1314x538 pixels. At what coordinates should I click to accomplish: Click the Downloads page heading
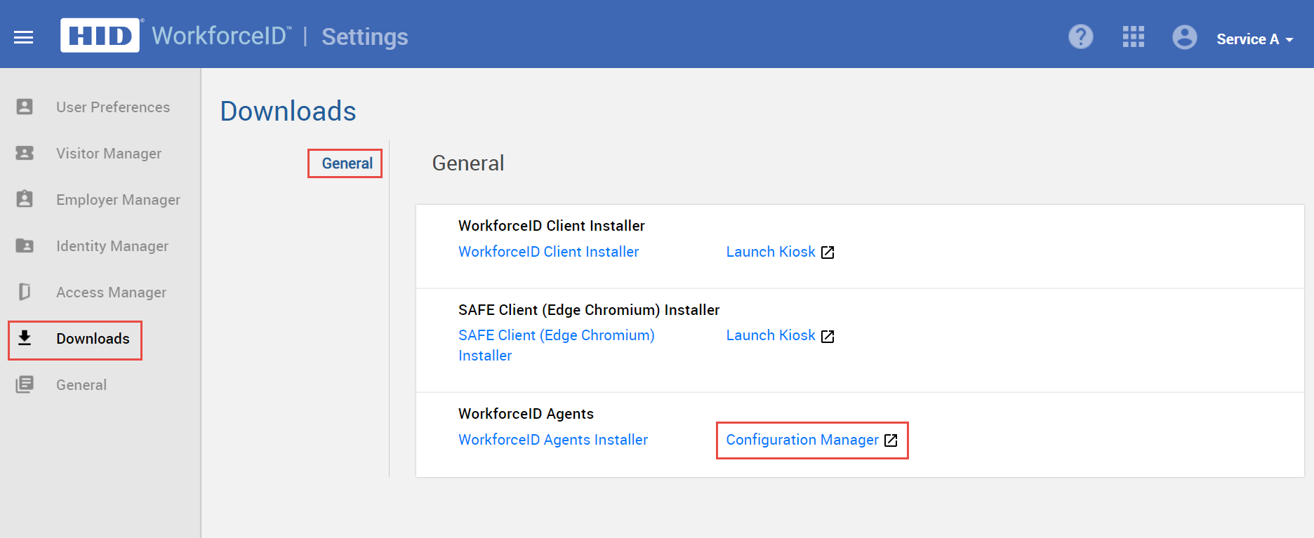tap(288, 111)
